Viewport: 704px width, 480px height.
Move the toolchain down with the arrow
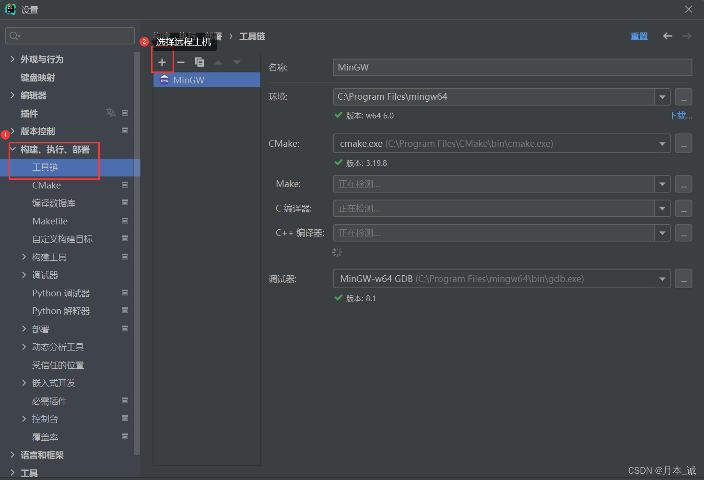click(237, 62)
